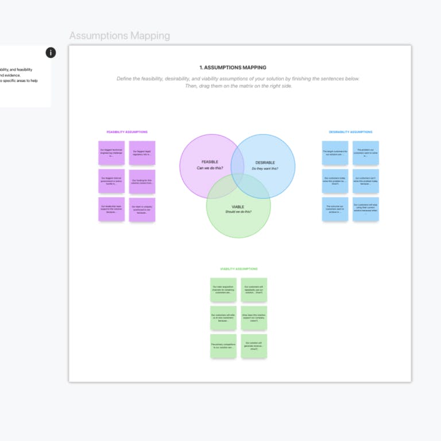This screenshot has height=441, width=441.
Task: Select the Assumptions Mapping frame title
Action: [x=119, y=36]
